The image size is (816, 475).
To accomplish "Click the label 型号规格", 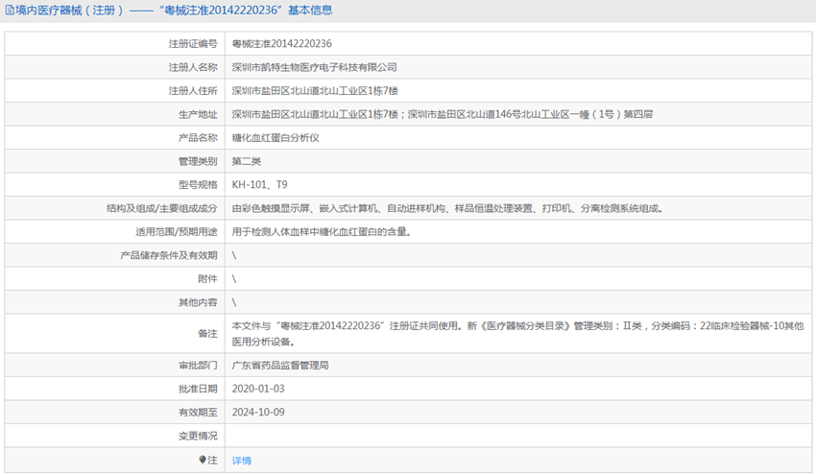I will click(198, 184).
